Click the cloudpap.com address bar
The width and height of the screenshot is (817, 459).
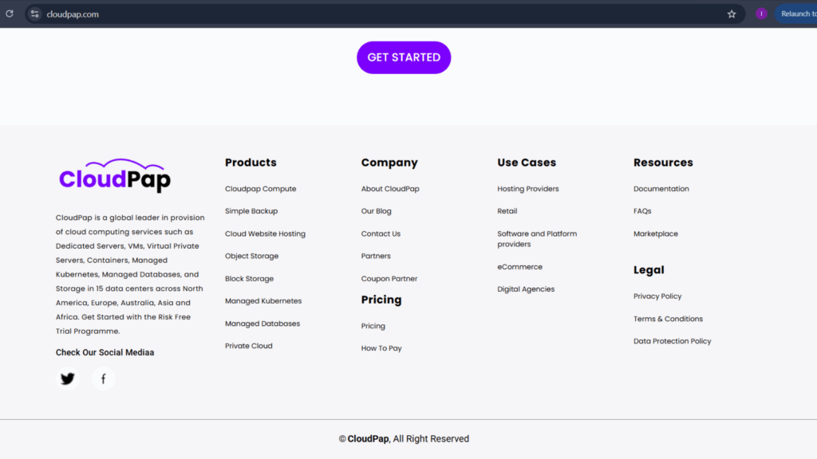tap(319, 14)
